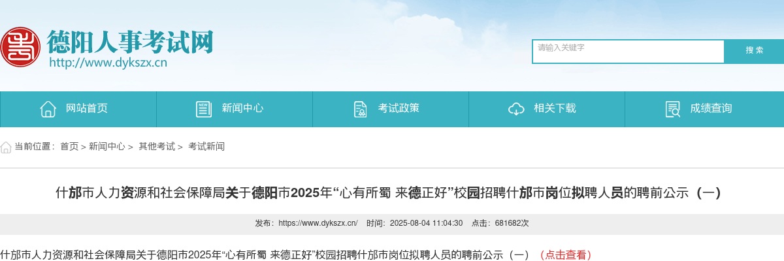This screenshot has height=261, width=784.
Task: Open the 新闻中心 navigation item
Action: coord(235,109)
